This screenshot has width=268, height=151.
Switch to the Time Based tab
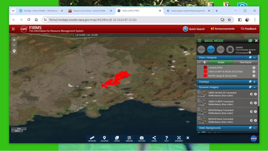(245, 62)
